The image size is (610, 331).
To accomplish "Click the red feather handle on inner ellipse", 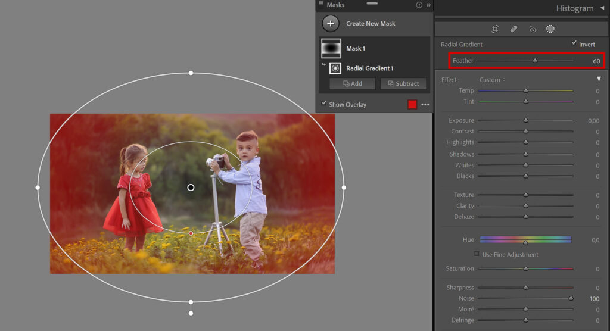I will coord(191,233).
